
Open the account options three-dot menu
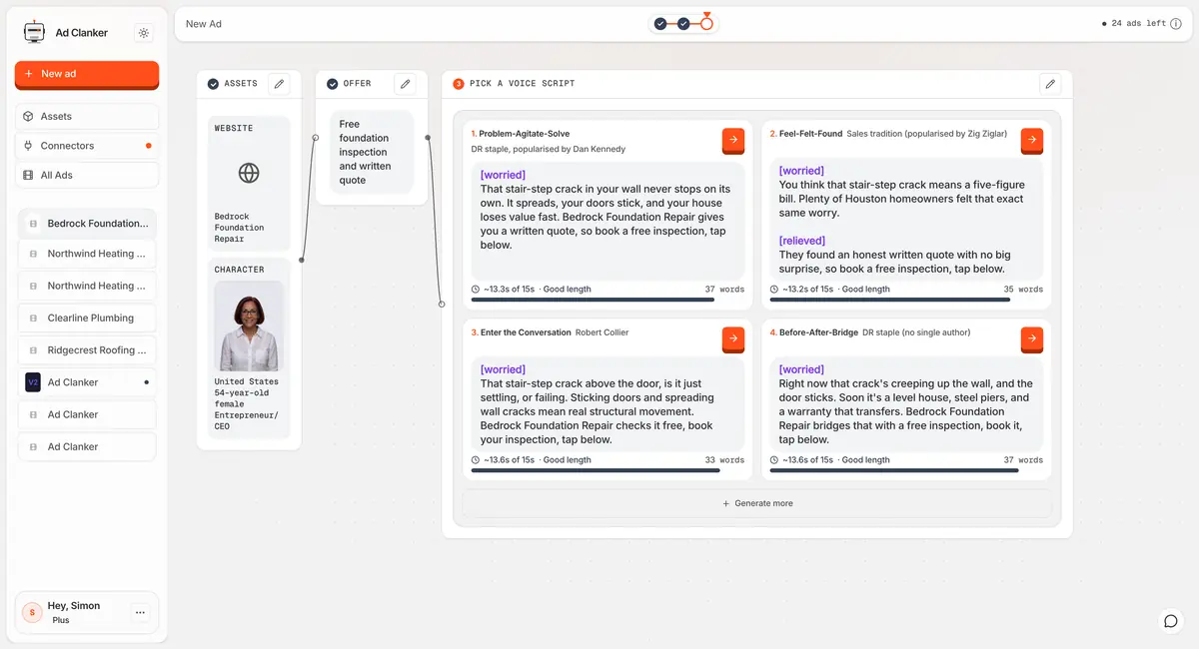click(140, 612)
